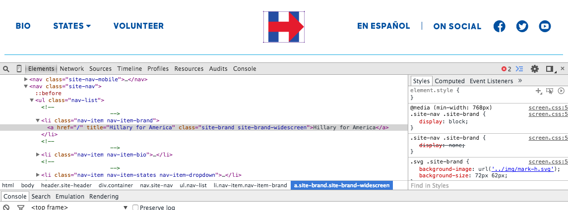Click the Facebook social icon
Screen dimensions: 568x210
pos(499,26)
